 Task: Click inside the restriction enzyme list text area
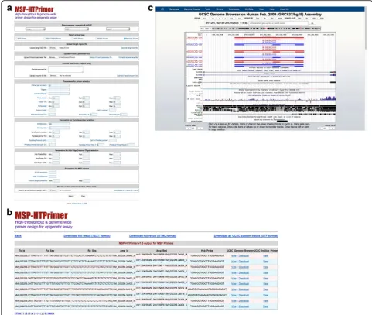[x=66, y=69]
